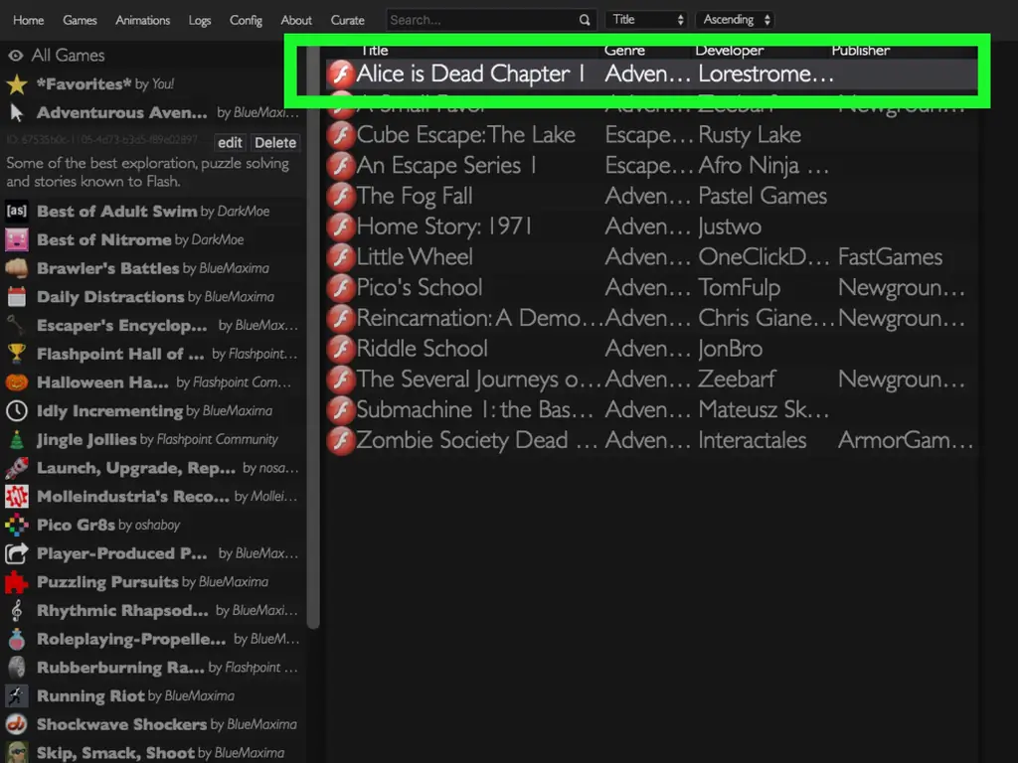Click the Flash icon beside Riddle School
The image size is (1018, 763).
click(340, 349)
